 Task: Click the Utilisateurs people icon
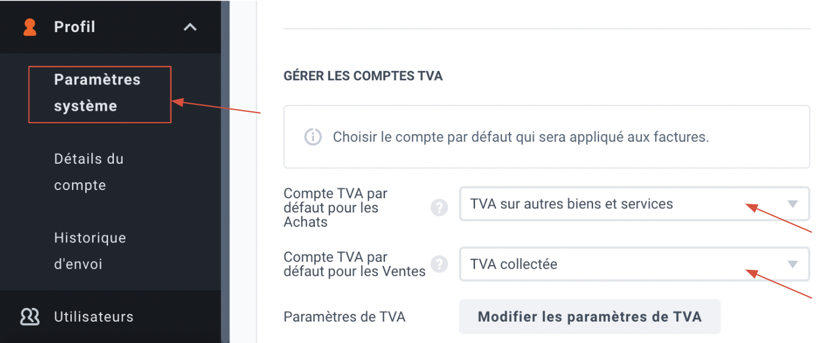(x=30, y=316)
